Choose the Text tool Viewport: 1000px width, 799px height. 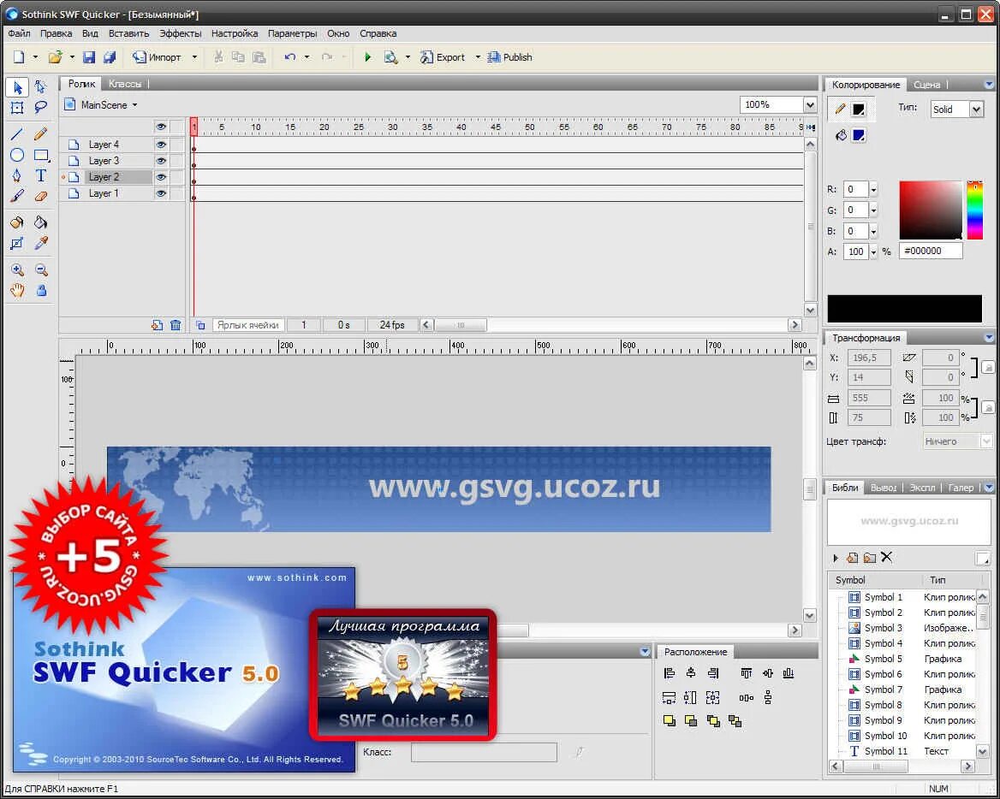[41, 176]
